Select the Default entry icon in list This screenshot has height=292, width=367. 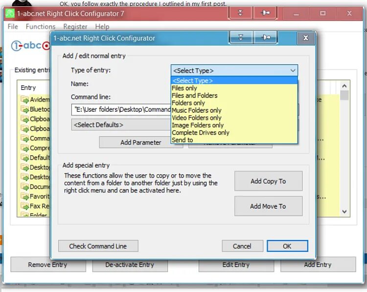[24, 157]
